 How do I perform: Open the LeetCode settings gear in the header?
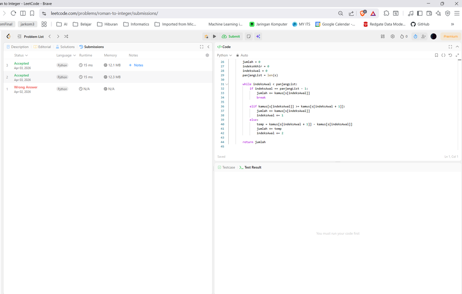(393, 37)
